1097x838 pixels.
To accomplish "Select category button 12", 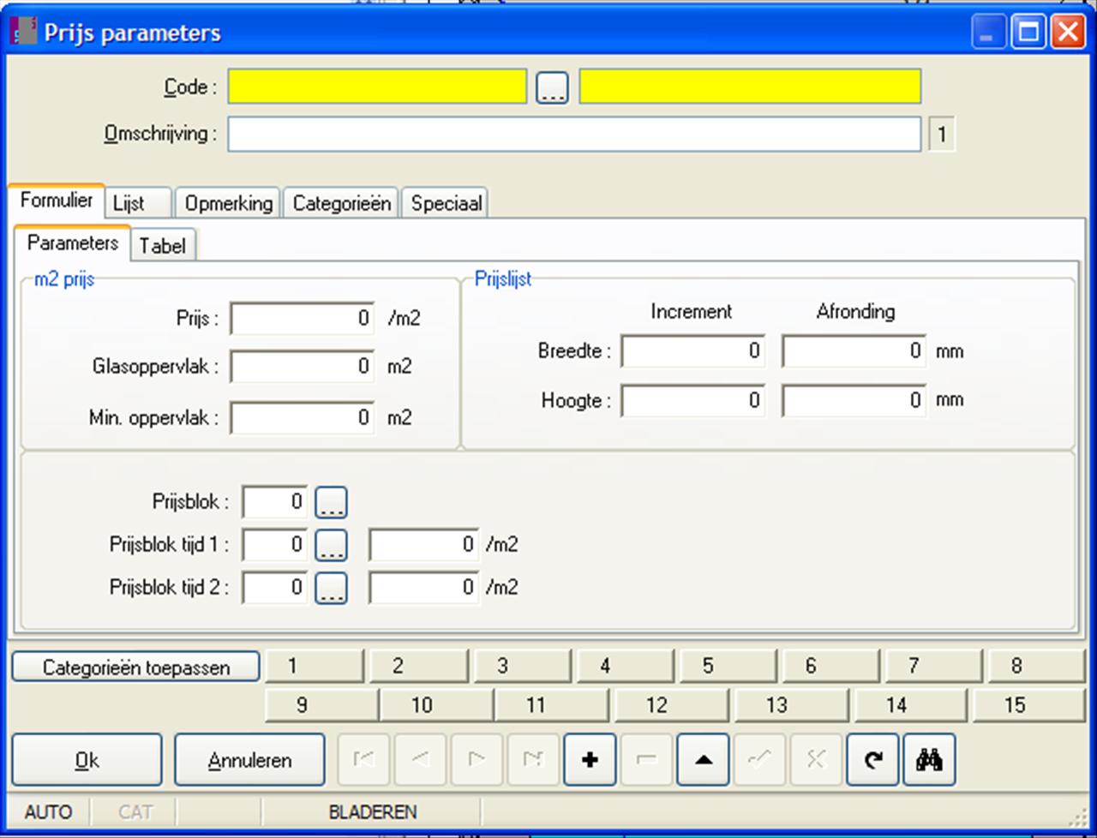I will pos(673,705).
